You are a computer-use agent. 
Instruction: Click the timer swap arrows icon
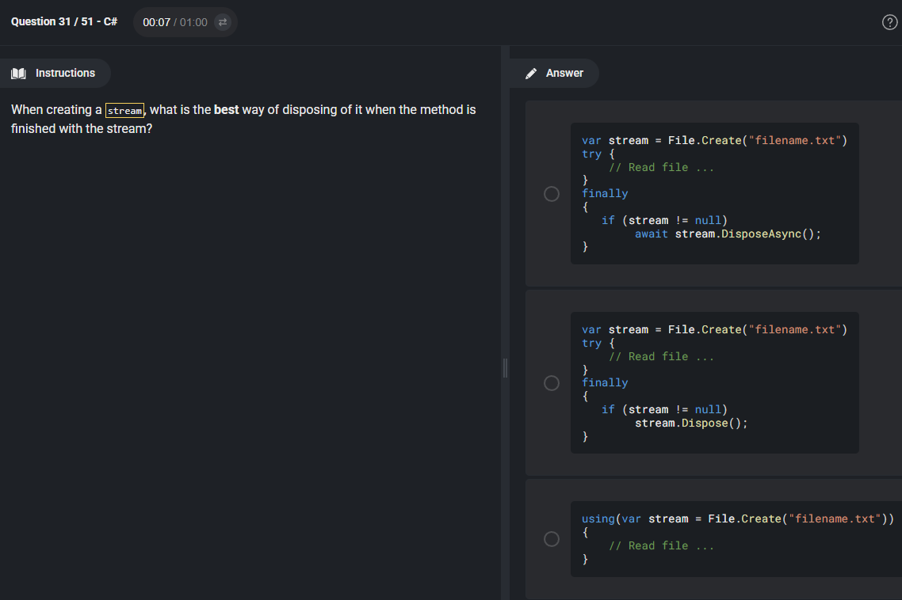point(223,22)
